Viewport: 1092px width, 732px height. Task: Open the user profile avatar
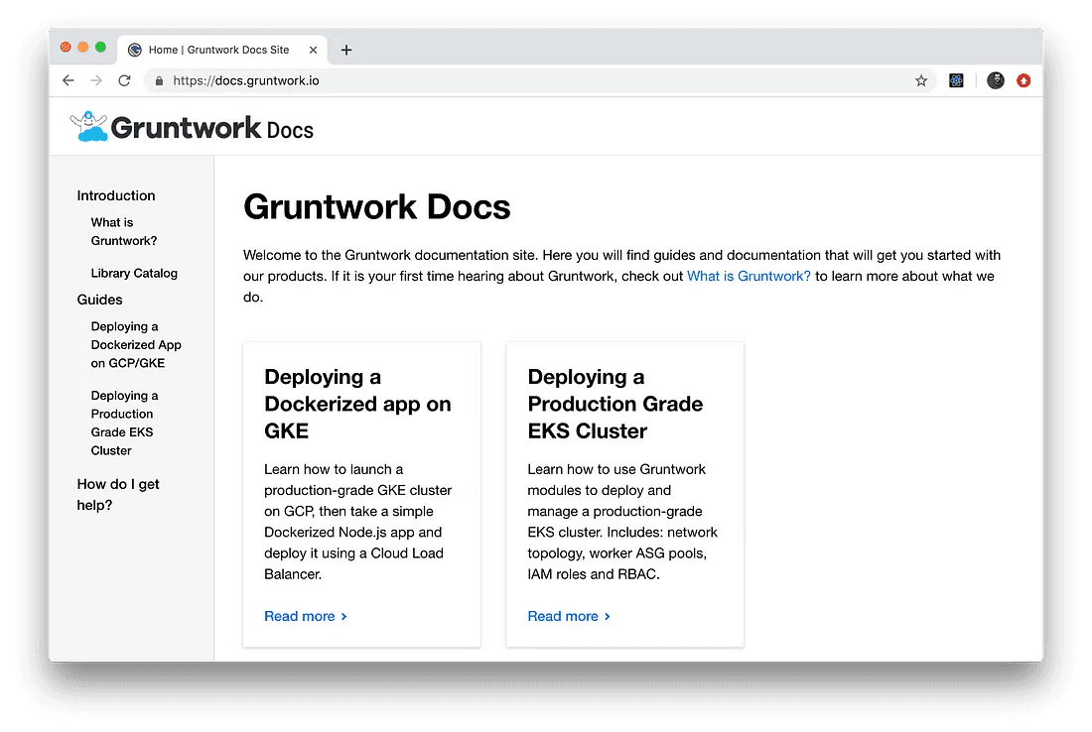pos(995,80)
